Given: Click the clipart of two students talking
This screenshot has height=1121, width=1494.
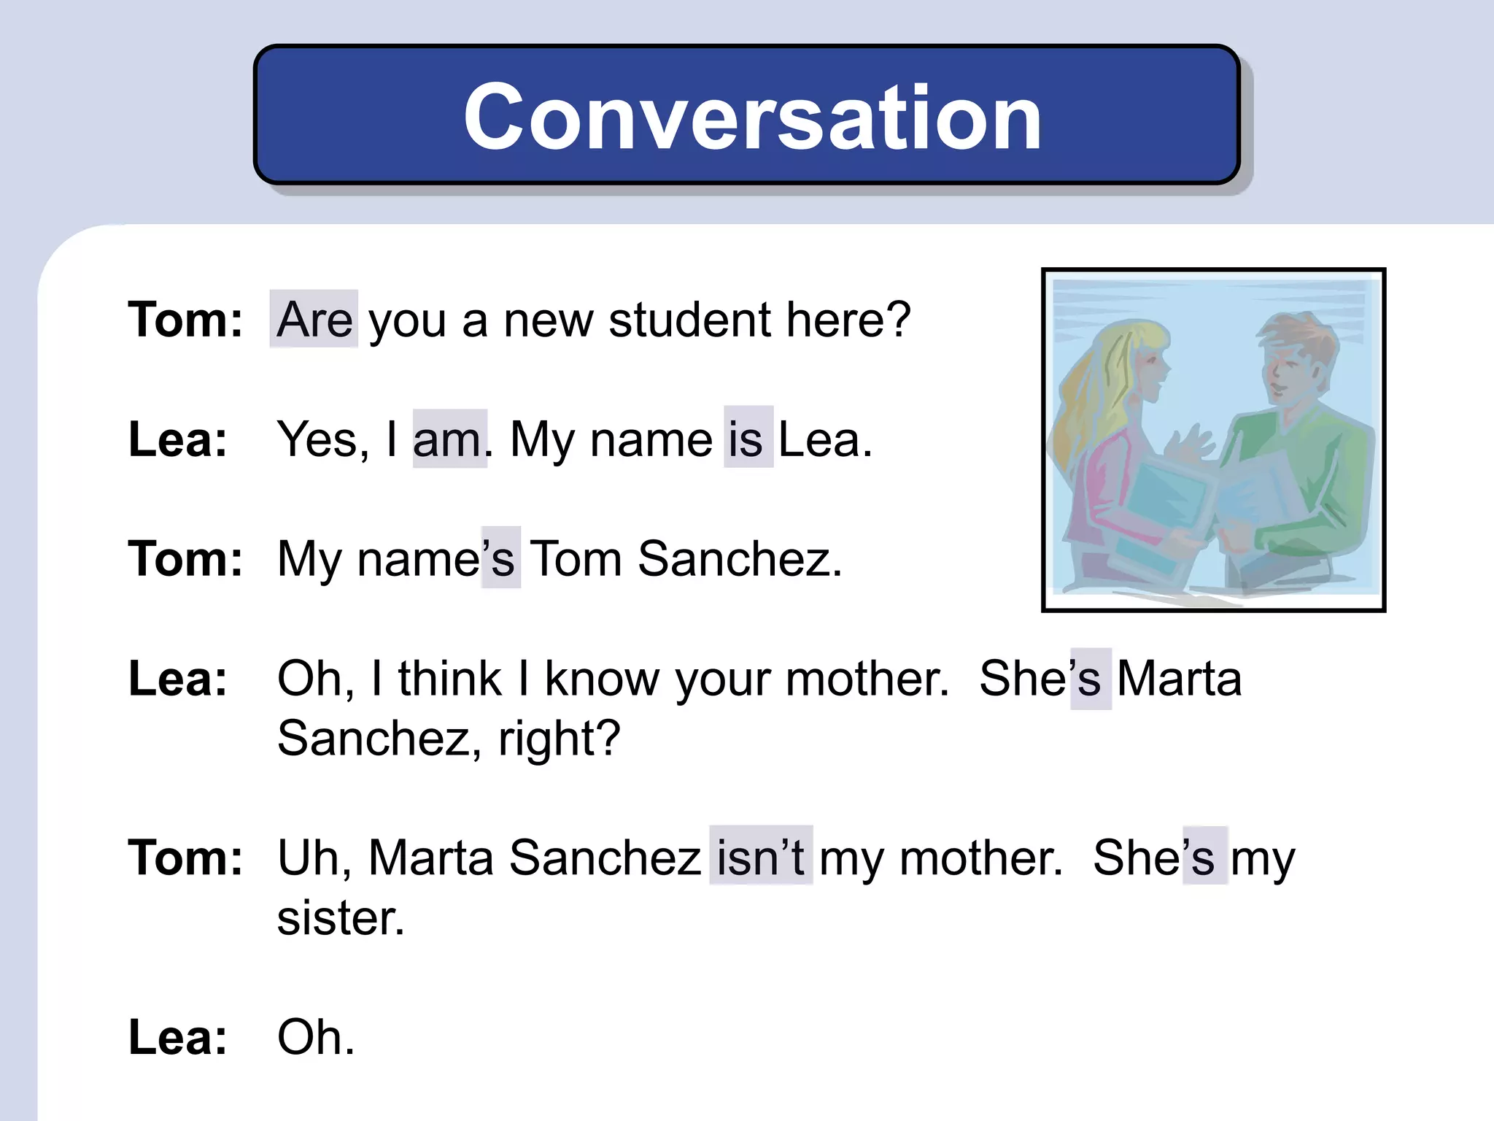Looking at the screenshot, I should [x=1213, y=440].
